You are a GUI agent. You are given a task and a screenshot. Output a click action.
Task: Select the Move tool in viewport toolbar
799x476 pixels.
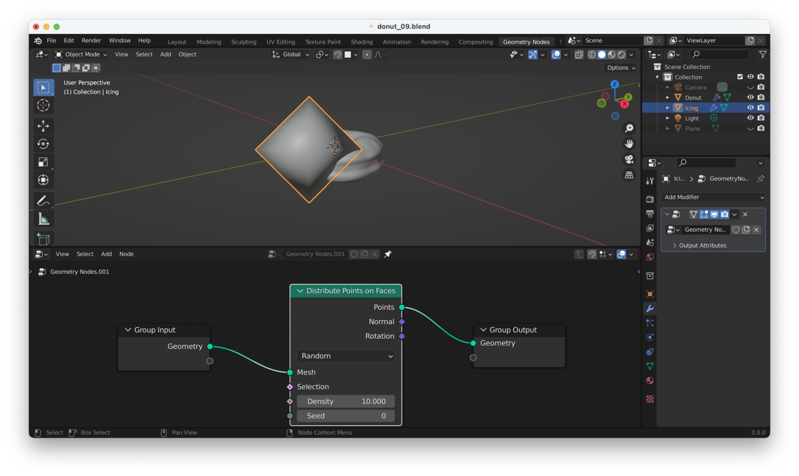click(x=43, y=126)
